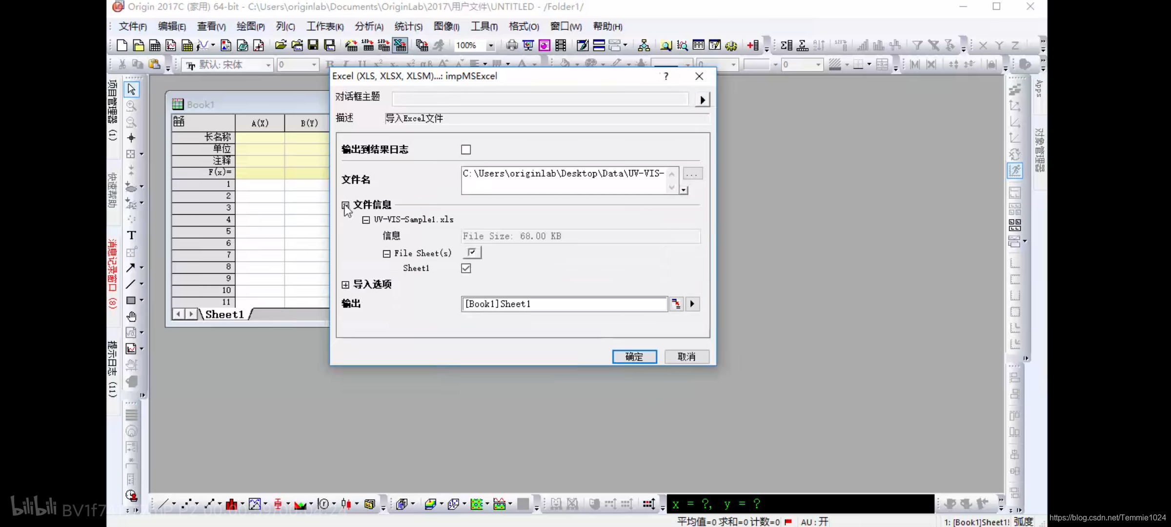Collapse the UV-VIS-Sample1.xls tree node
Viewport: 1171px width, 527px height.
(366, 220)
